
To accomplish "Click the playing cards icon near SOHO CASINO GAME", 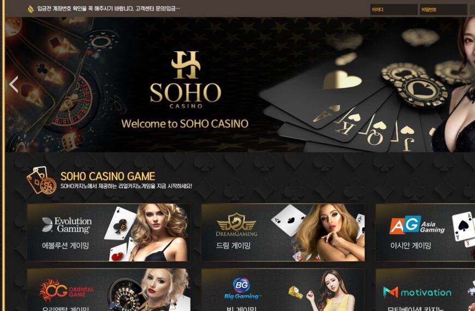I will click(41, 180).
